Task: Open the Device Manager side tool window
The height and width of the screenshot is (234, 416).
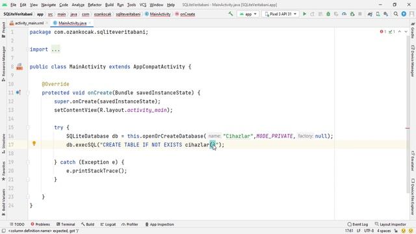Action: [413, 61]
